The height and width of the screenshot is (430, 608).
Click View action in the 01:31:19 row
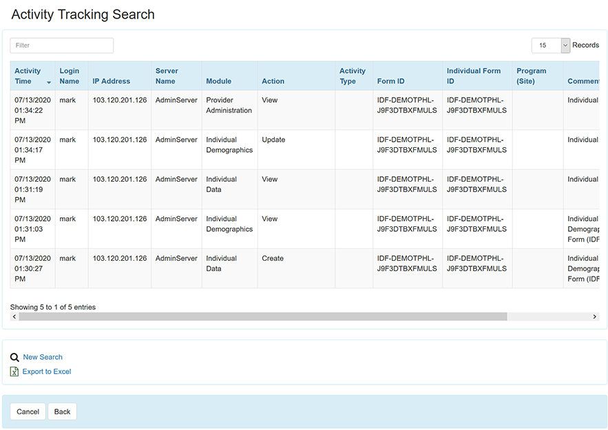pos(269,180)
